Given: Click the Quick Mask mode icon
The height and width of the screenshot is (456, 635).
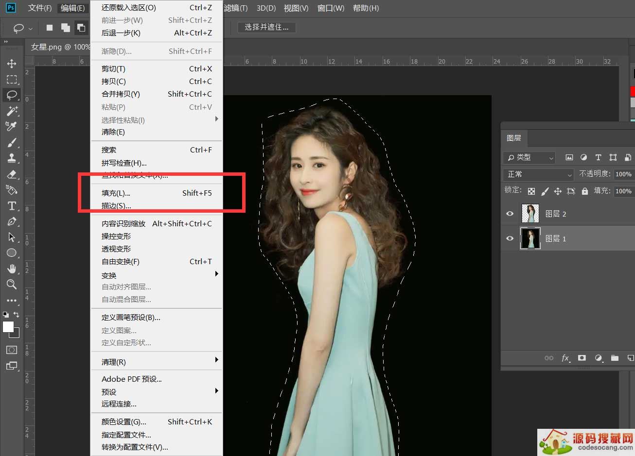Looking at the screenshot, I should pyautogui.click(x=12, y=350).
